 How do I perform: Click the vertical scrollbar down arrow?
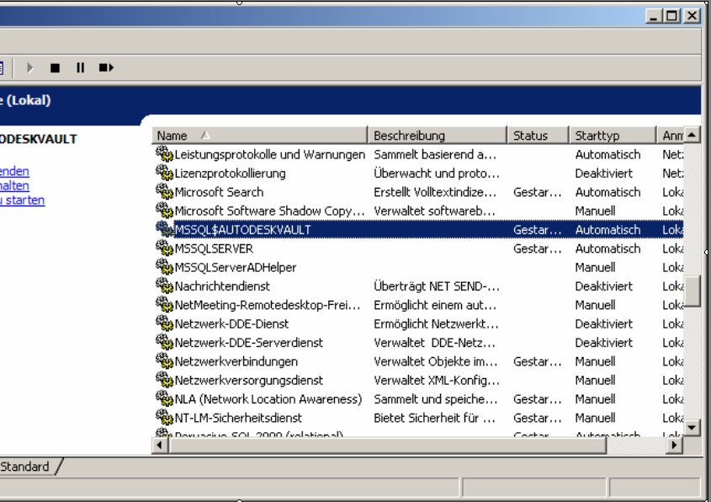(x=692, y=427)
